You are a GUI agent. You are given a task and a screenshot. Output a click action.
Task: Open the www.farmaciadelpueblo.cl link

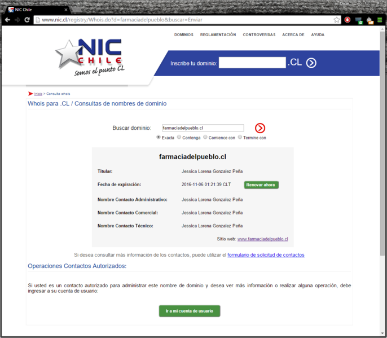point(262,239)
